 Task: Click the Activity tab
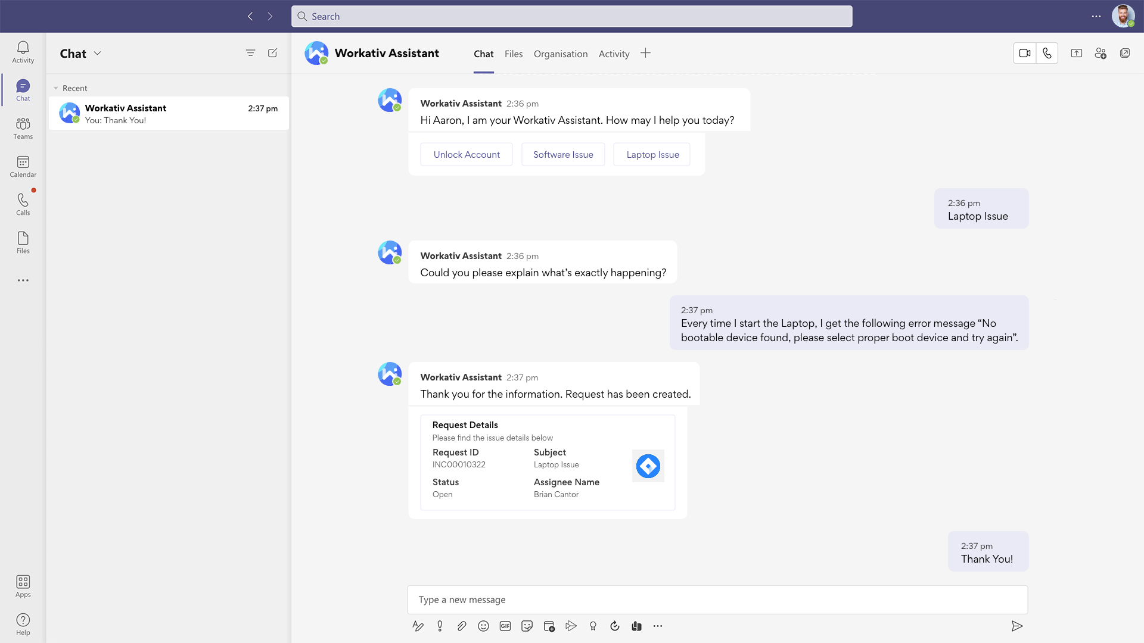pos(614,54)
